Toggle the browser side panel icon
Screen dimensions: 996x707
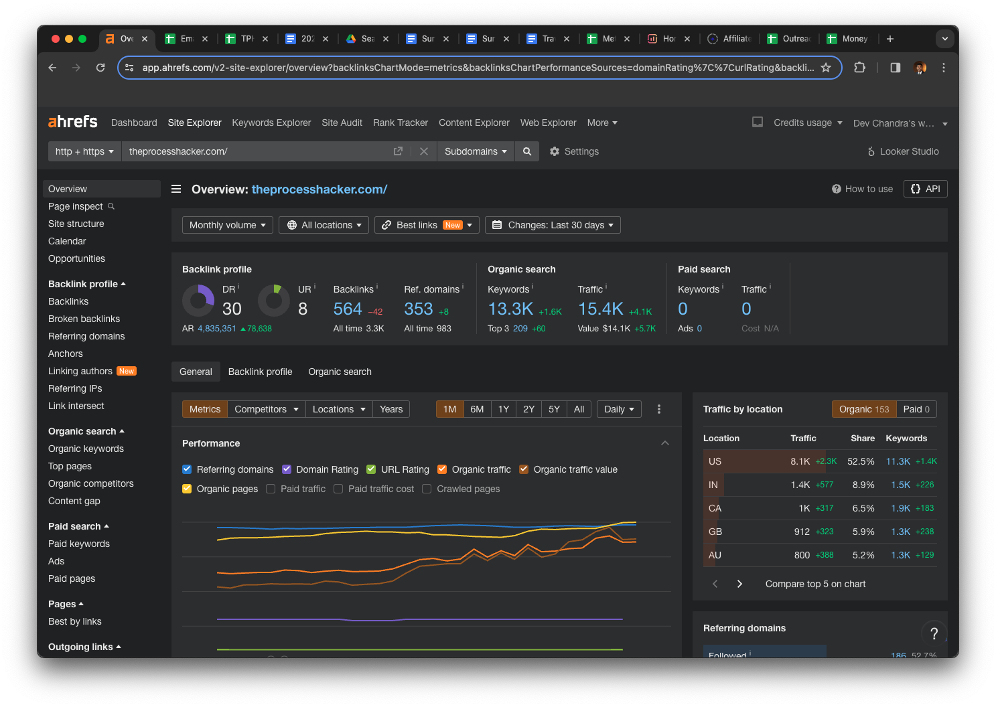pyautogui.click(x=896, y=68)
